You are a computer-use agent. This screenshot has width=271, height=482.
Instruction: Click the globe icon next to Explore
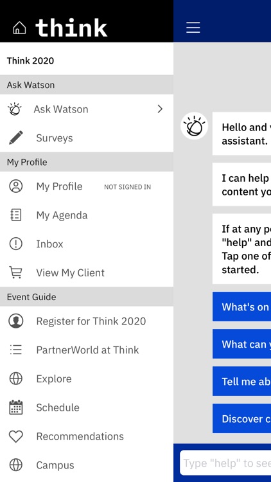pyautogui.click(x=15, y=379)
